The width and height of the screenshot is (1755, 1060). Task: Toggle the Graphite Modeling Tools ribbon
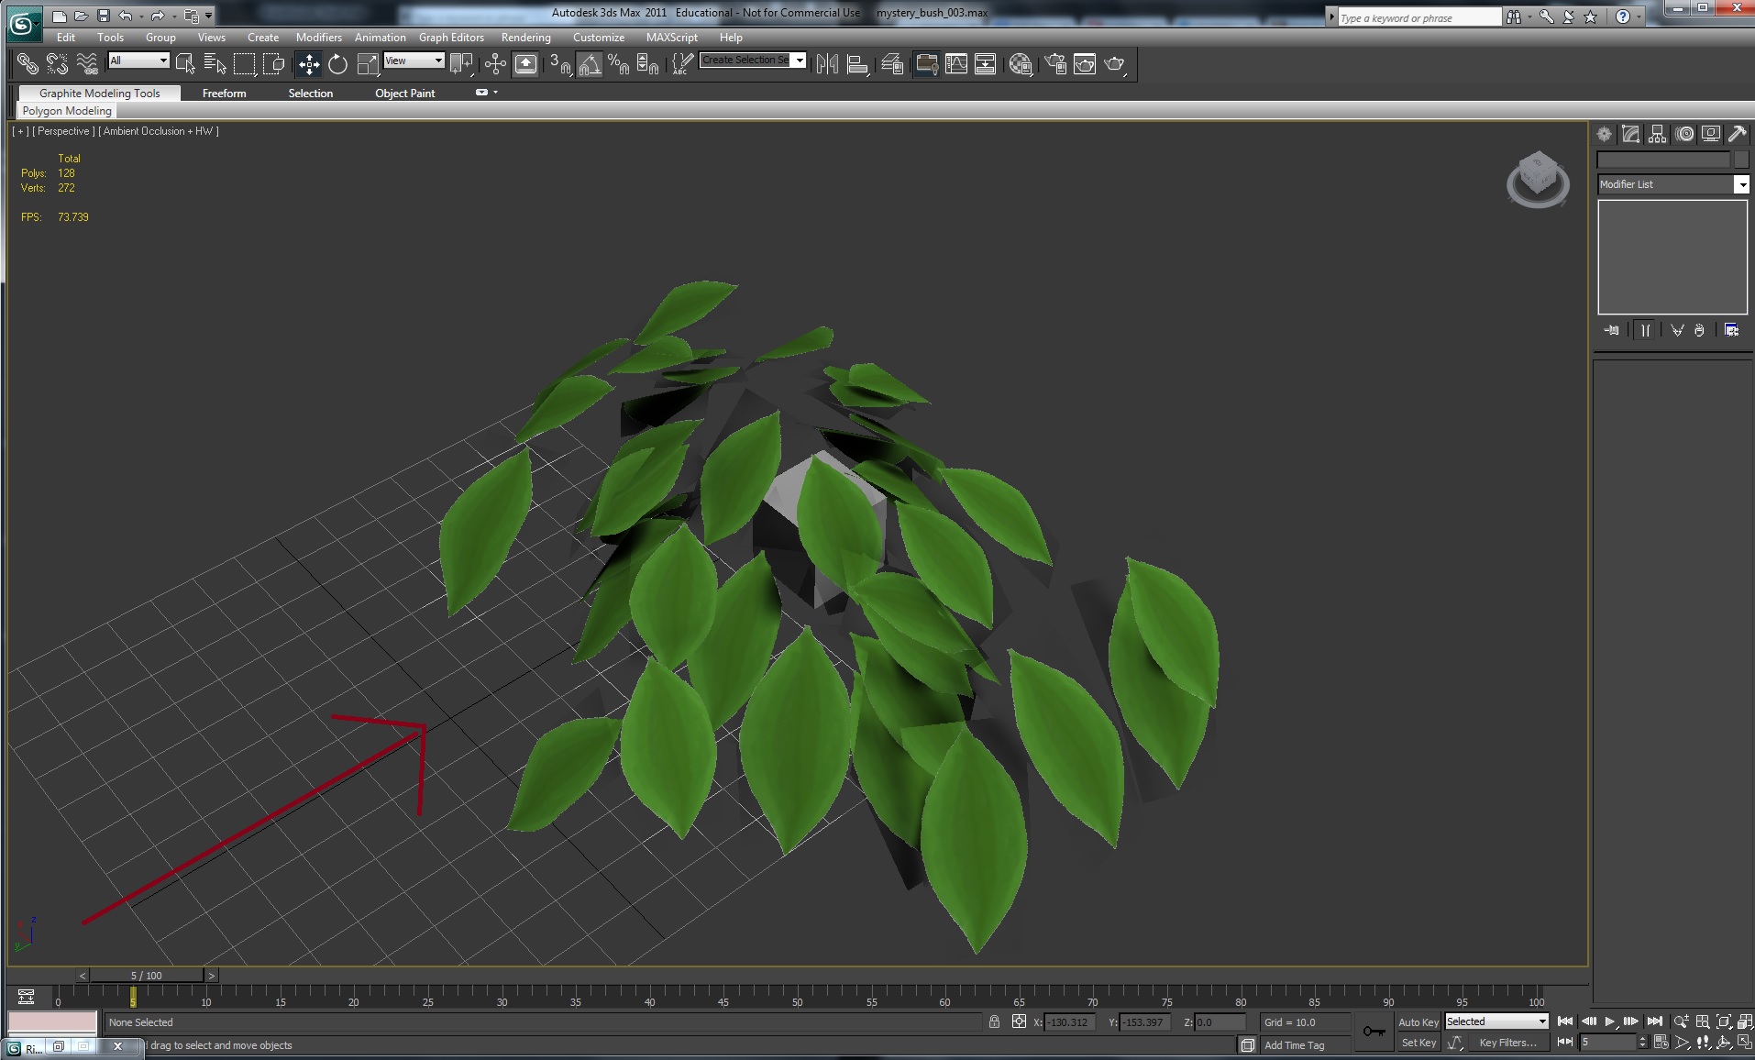(926, 63)
